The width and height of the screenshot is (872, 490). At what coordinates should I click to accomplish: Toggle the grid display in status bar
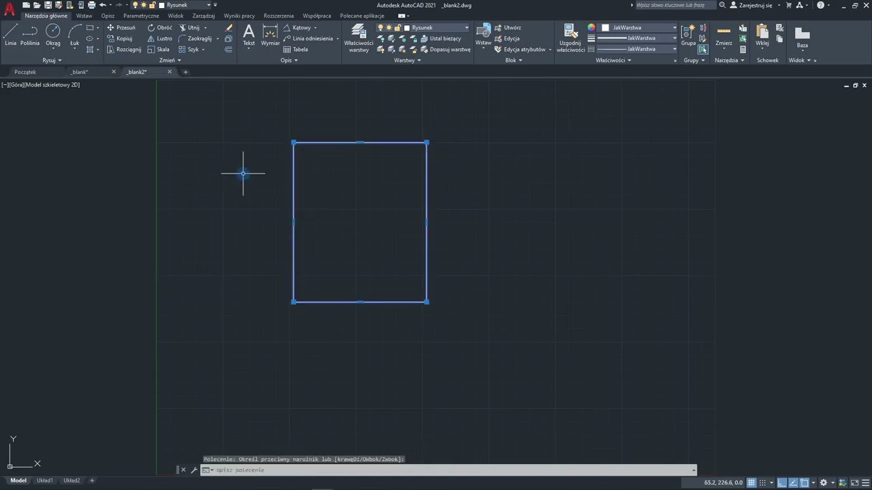click(751, 483)
